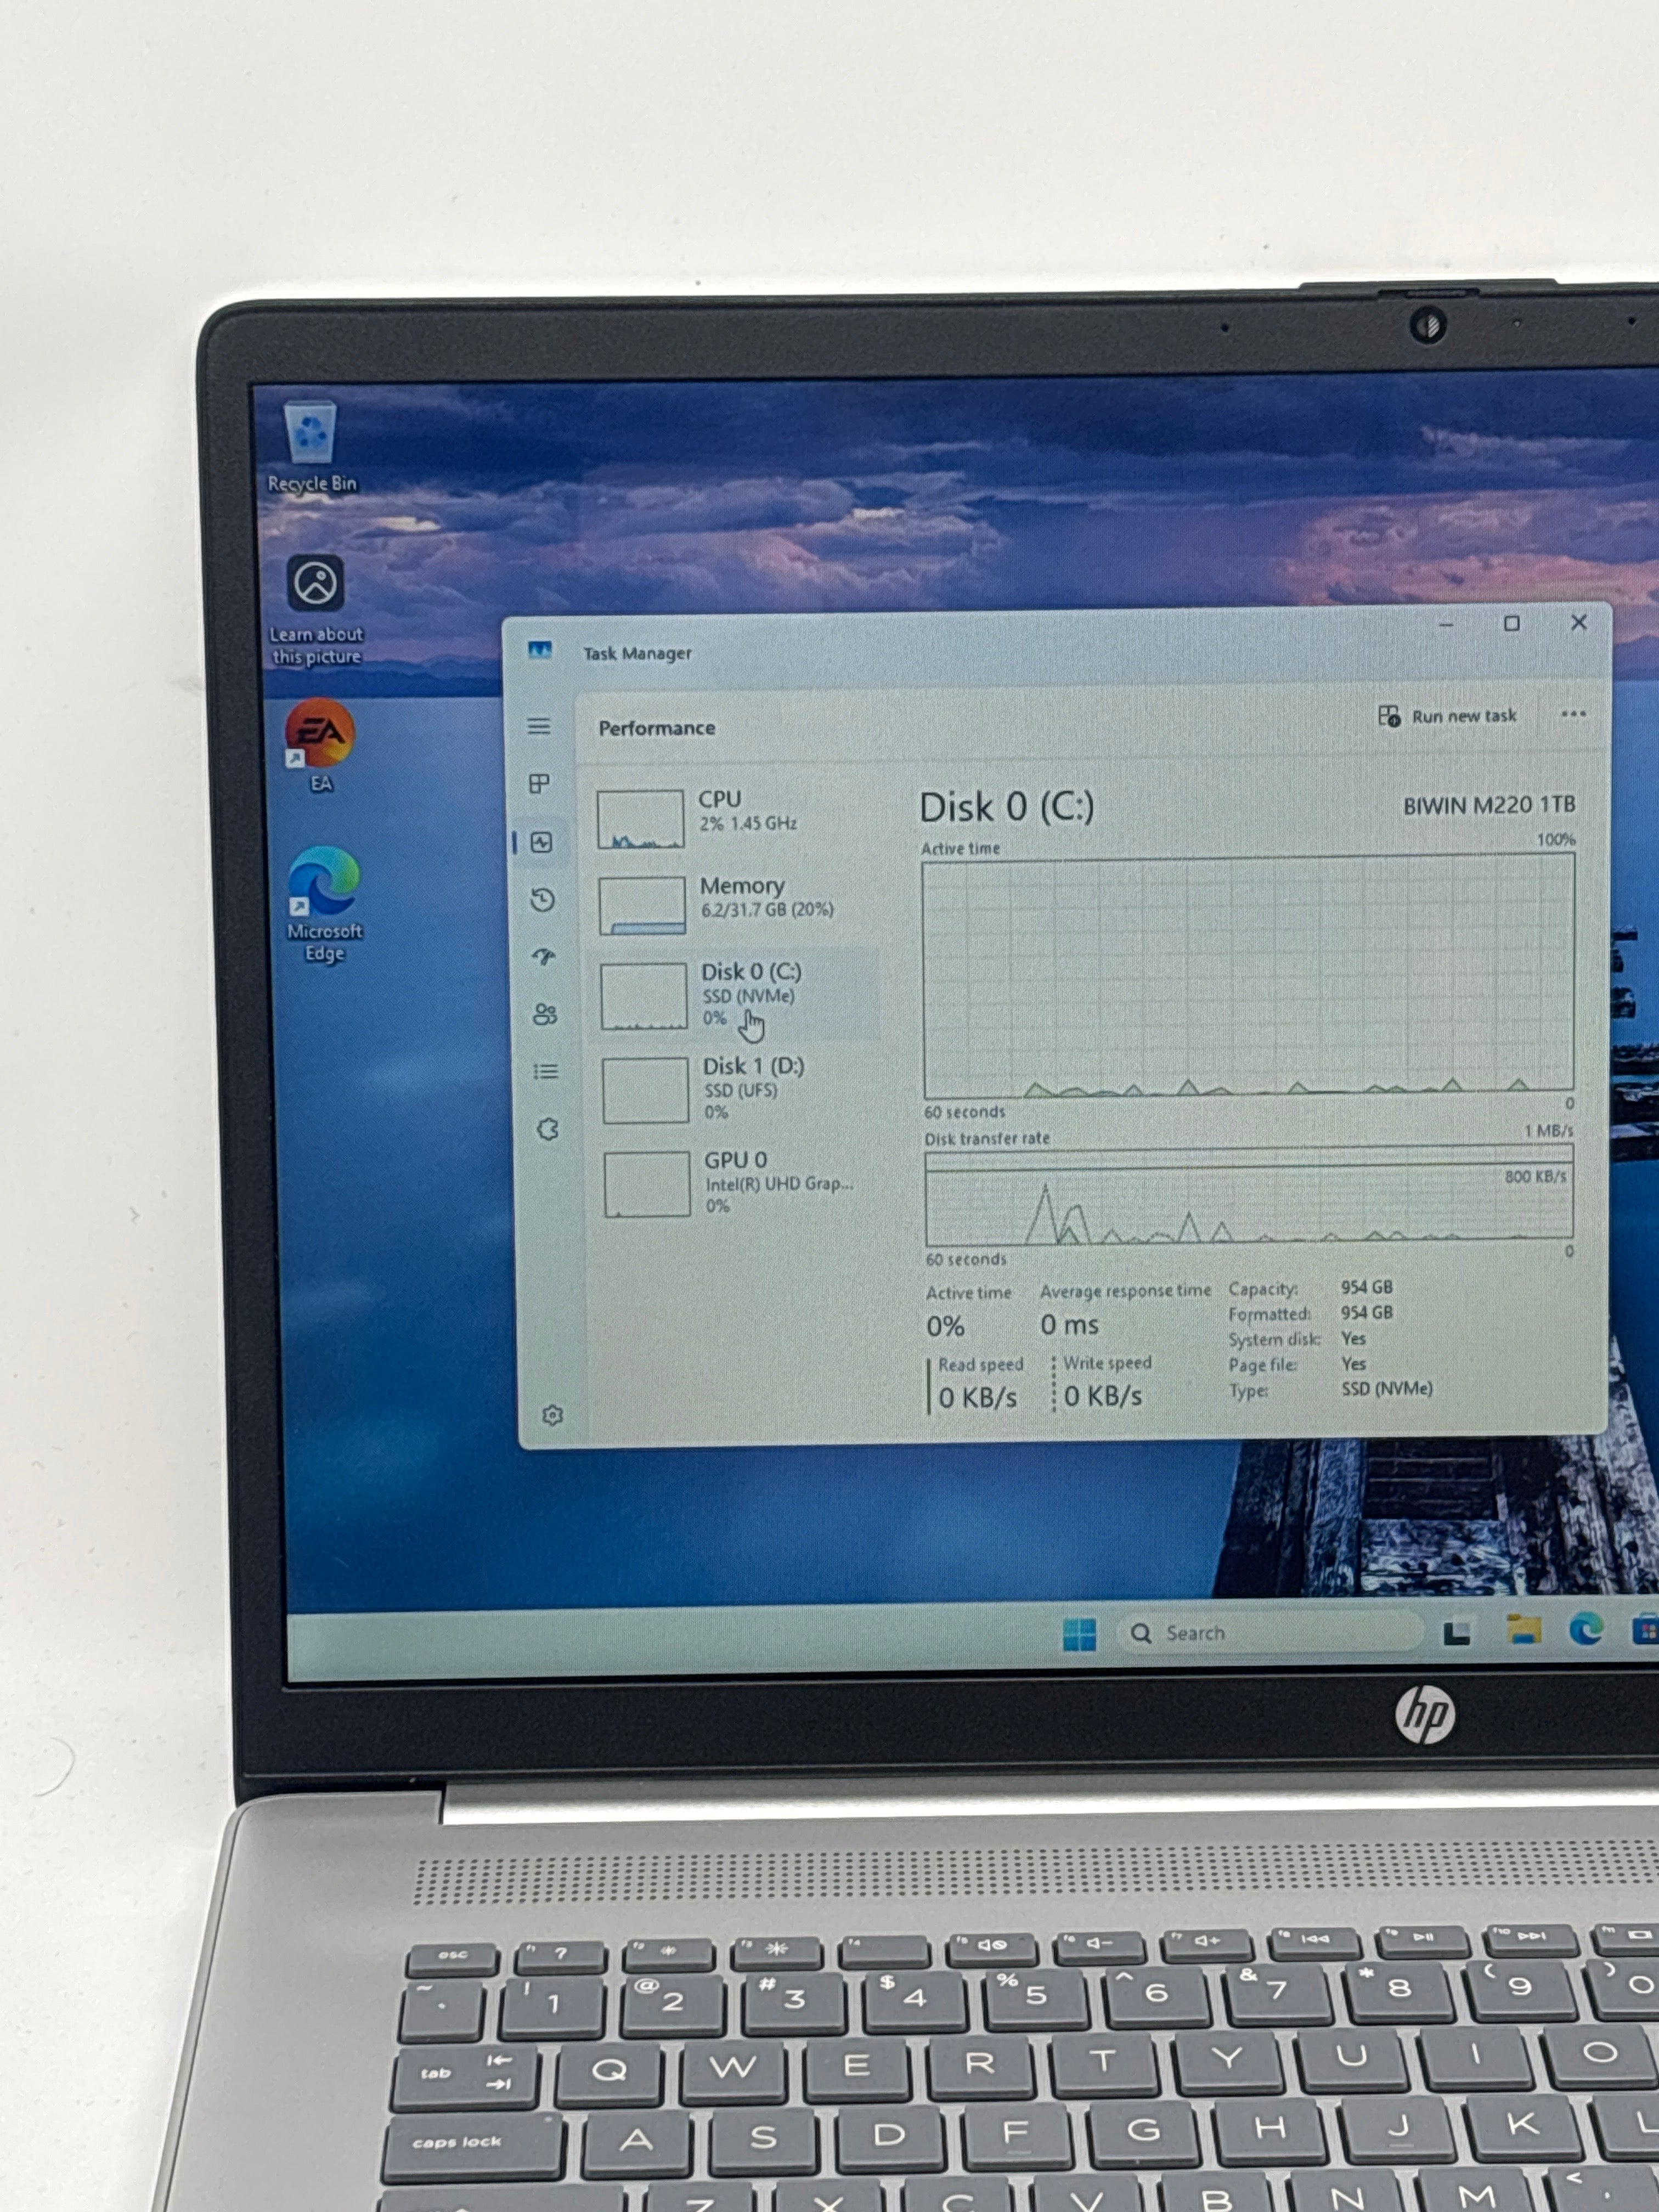Click the Disk 0 (C:) heading text

click(1006, 807)
